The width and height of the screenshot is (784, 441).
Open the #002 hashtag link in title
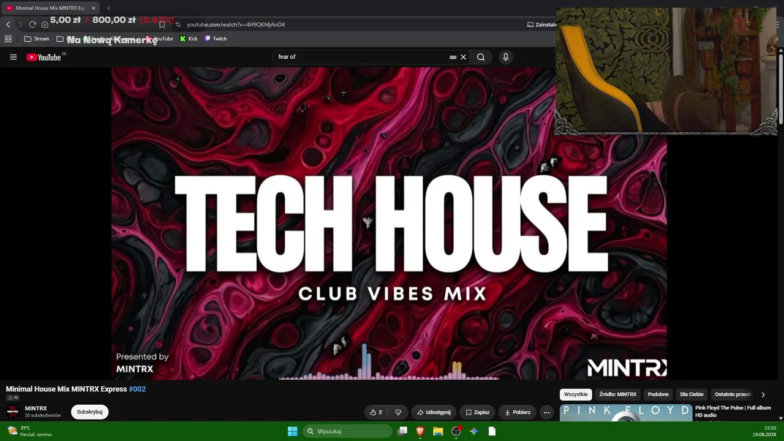click(x=137, y=389)
